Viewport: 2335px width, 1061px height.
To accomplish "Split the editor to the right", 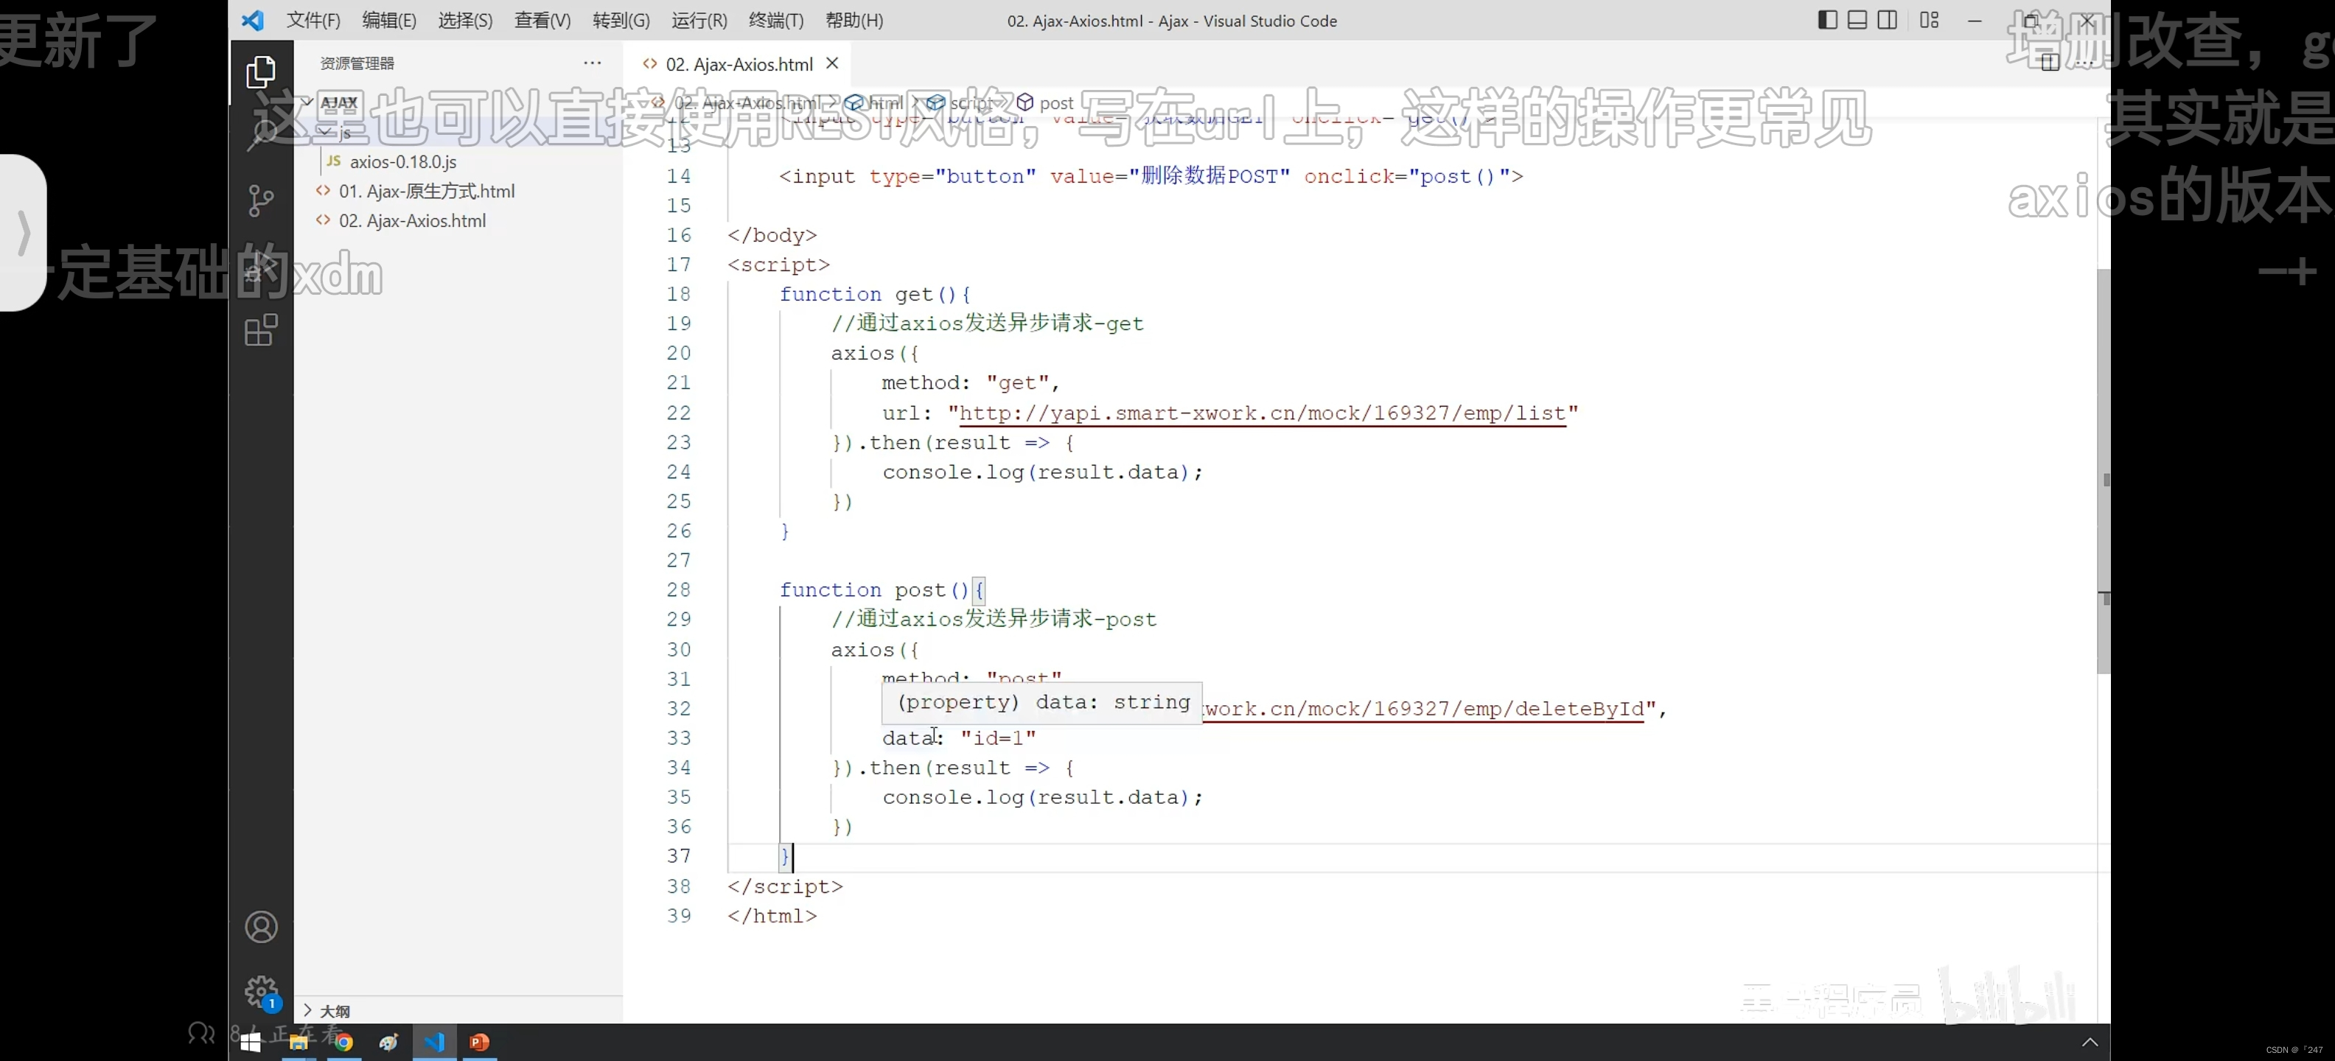I will pyautogui.click(x=2050, y=63).
